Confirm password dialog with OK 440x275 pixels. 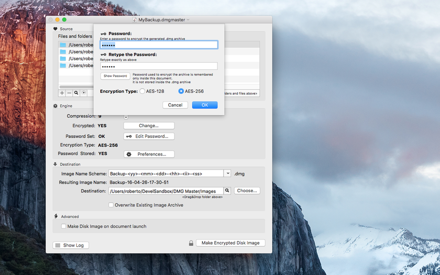tap(204, 105)
